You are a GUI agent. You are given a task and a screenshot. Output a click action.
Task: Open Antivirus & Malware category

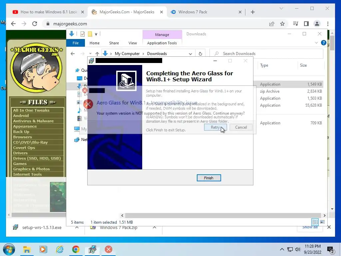pos(33,121)
